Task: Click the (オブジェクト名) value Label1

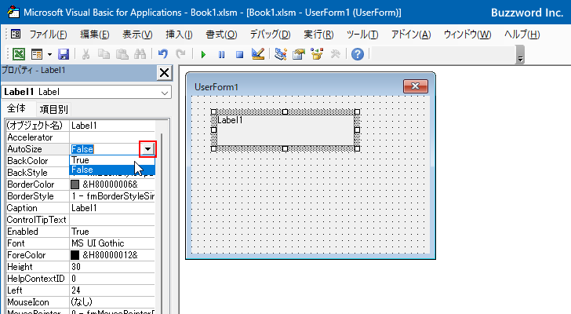Action: [x=112, y=126]
